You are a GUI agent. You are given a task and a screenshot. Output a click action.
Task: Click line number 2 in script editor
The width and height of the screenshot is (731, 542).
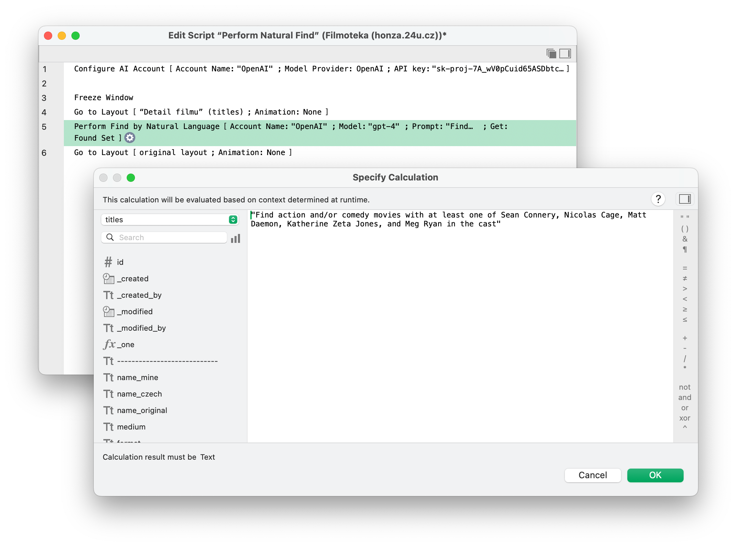(44, 83)
